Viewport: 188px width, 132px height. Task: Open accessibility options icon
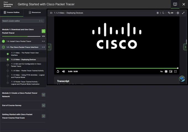(x=178, y=13)
